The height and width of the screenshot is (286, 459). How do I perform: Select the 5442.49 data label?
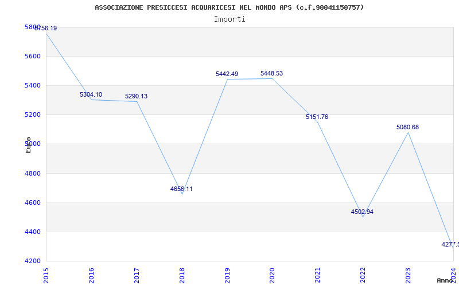[227, 74]
